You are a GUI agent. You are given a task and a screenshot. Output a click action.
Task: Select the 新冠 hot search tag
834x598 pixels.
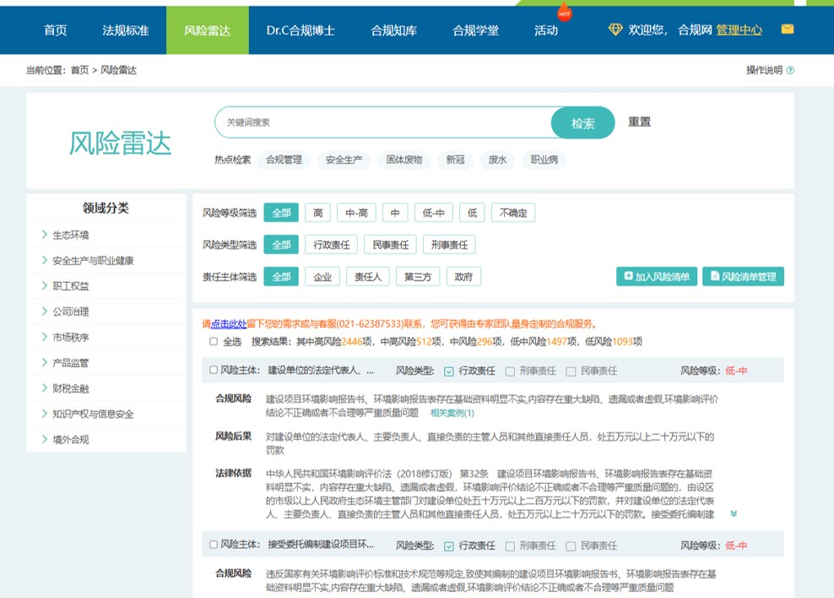click(x=455, y=160)
